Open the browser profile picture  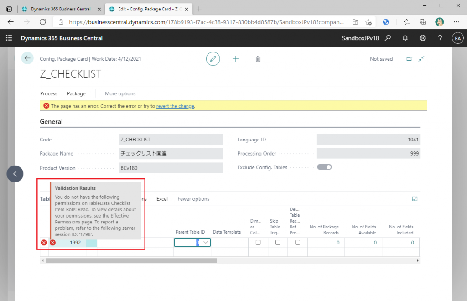pos(440,22)
